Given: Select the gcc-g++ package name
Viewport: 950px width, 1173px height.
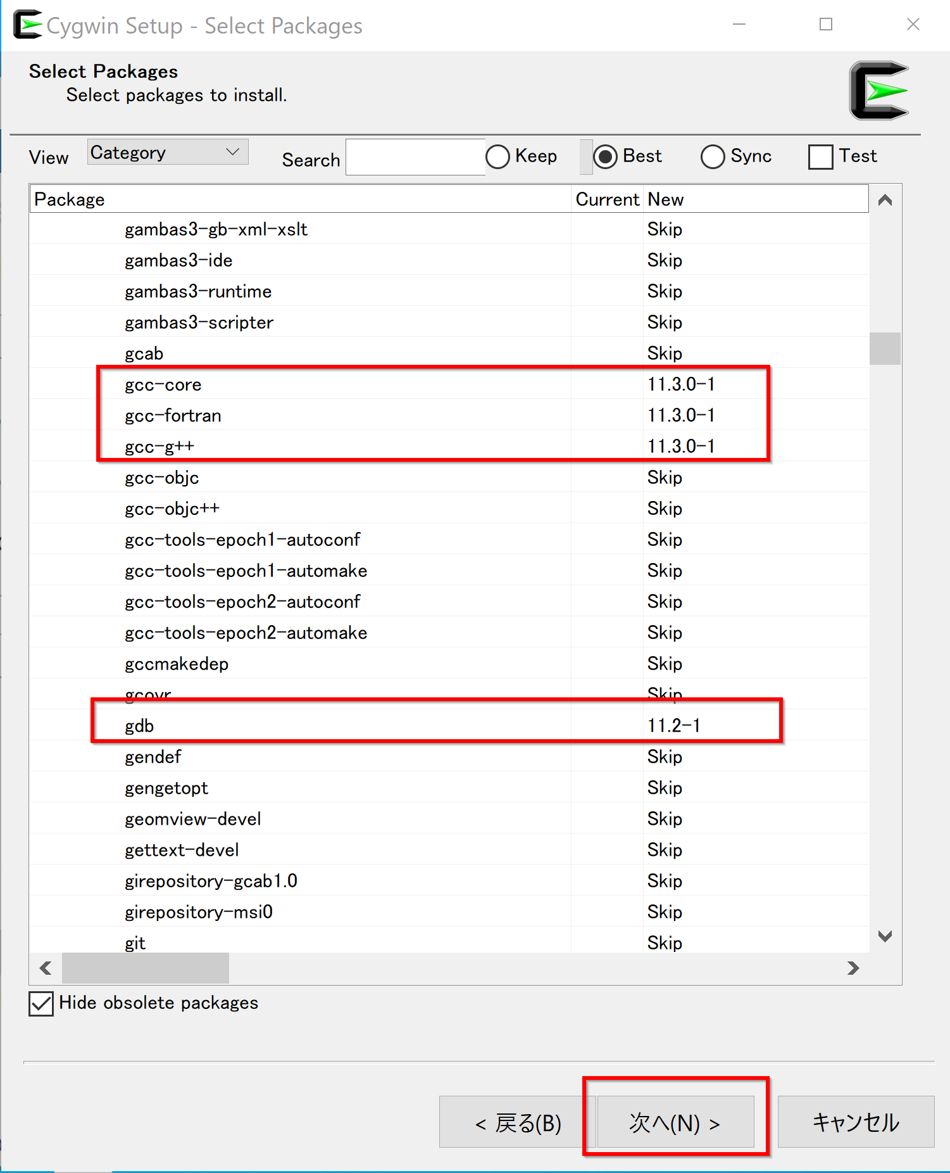Looking at the screenshot, I should [x=159, y=447].
